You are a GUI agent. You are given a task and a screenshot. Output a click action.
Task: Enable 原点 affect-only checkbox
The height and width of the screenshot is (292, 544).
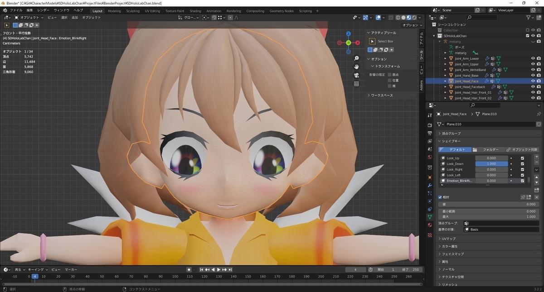click(389, 75)
